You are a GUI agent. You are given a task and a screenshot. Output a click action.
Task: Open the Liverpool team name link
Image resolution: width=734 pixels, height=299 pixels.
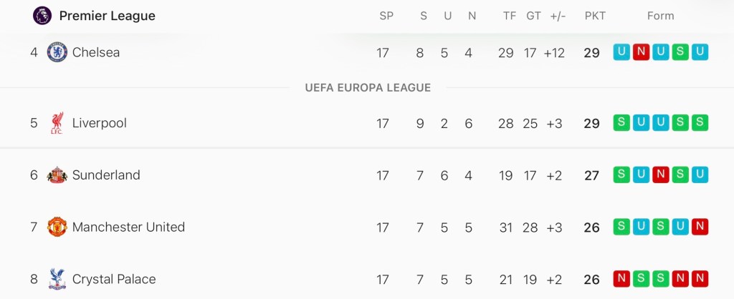point(100,123)
